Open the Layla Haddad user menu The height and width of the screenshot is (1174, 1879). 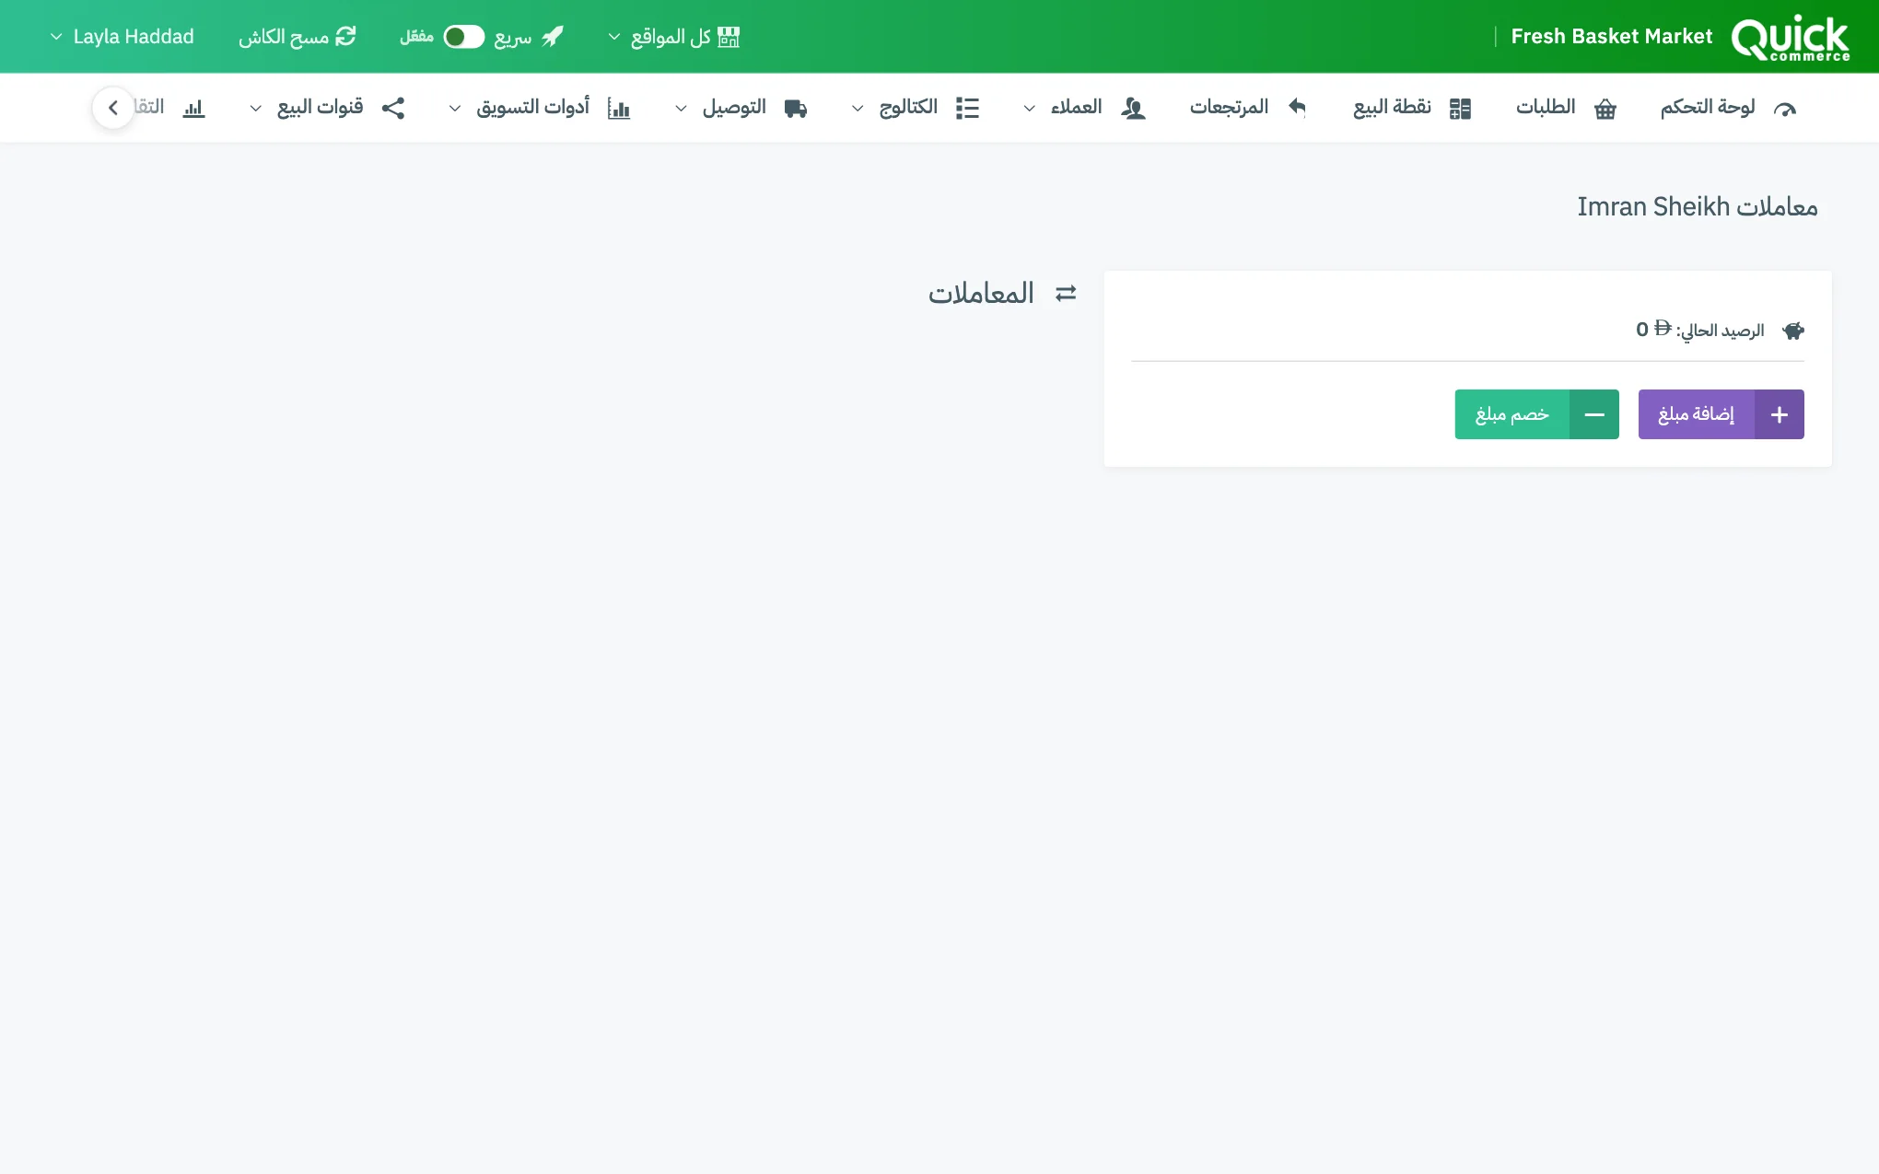tap(122, 37)
